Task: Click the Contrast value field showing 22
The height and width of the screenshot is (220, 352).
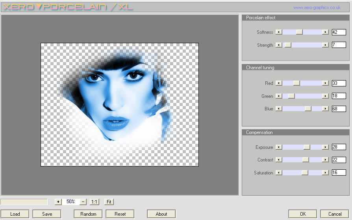Action: click(339, 160)
